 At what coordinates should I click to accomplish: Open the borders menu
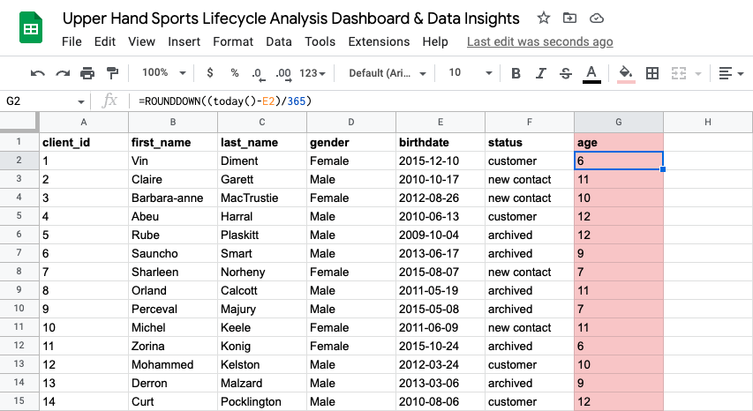pyautogui.click(x=652, y=73)
